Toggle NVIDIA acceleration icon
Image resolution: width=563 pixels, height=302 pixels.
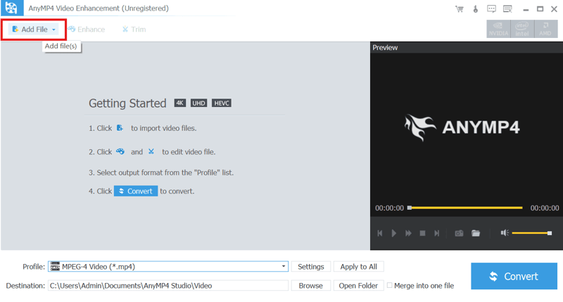(498, 29)
